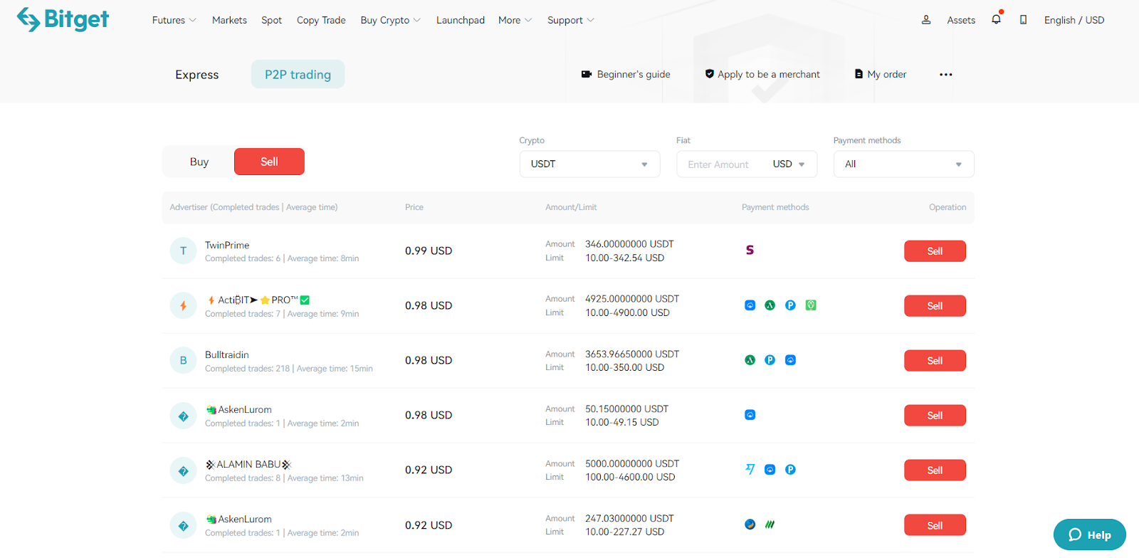The height and width of the screenshot is (558, 1139).
Task: Open the Spot menu item
Action: click(x=271, y=20)
